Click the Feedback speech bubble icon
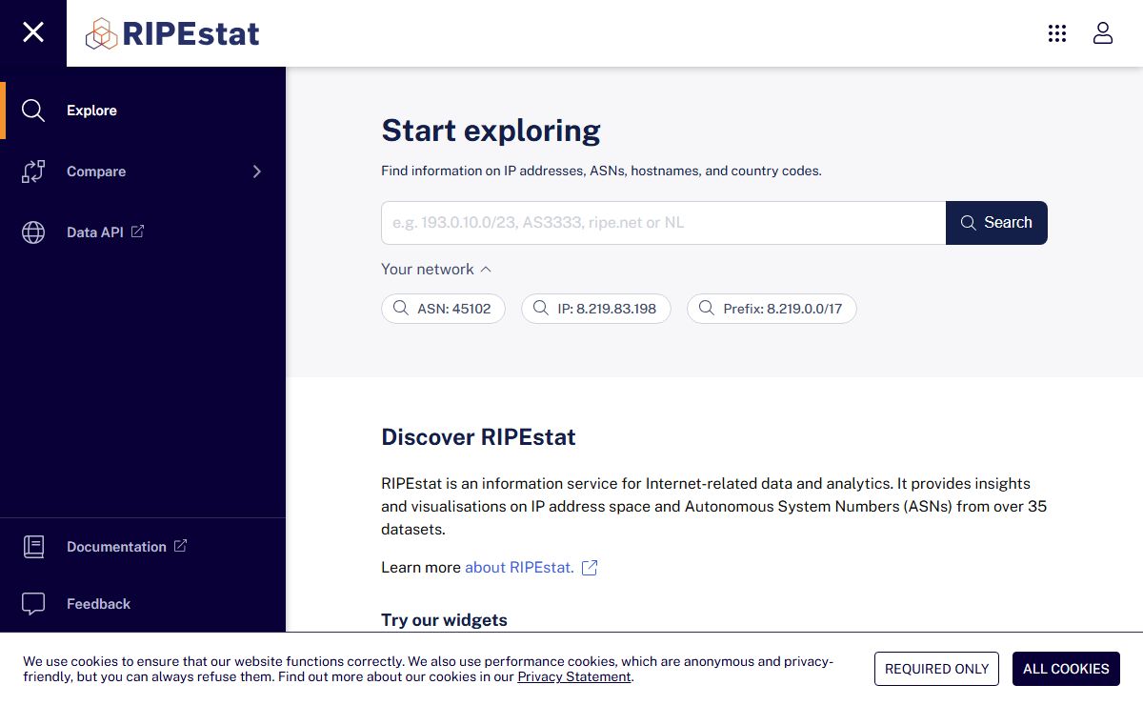The image size is (1143, 705). pyautogui.click(x=33, y=604)
